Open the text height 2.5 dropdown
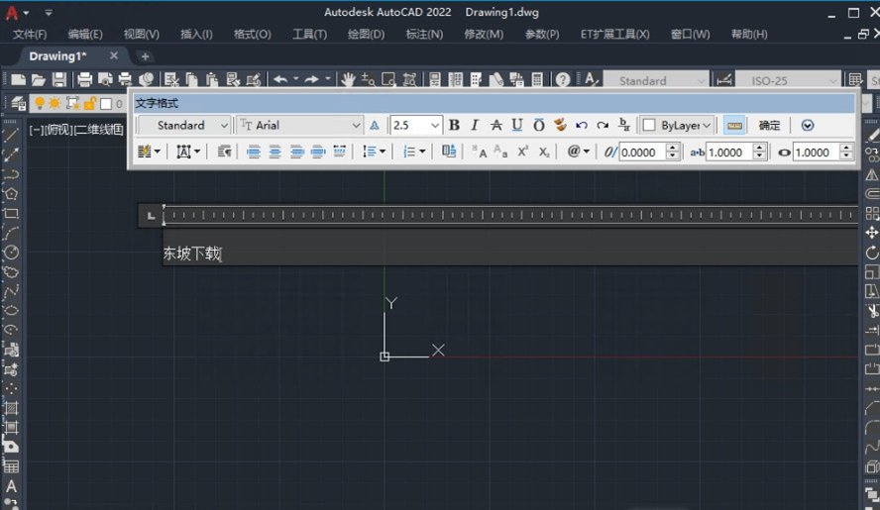The width and height of the screenshot is (880, 510). [x=416, y=125]
